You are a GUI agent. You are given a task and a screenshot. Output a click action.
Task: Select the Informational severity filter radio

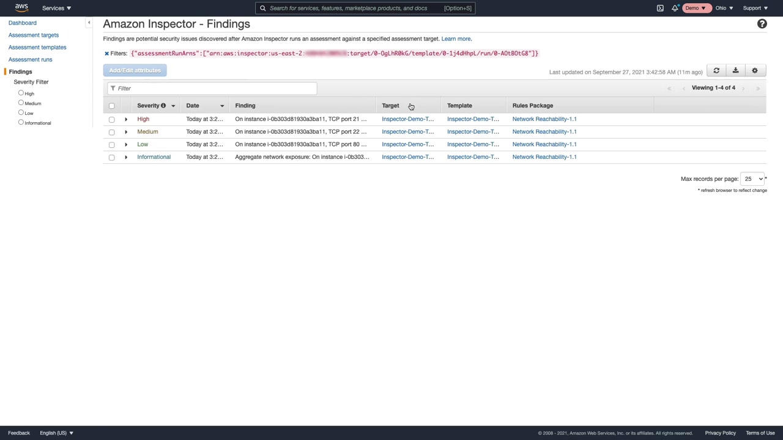click(x=21, y=122)
